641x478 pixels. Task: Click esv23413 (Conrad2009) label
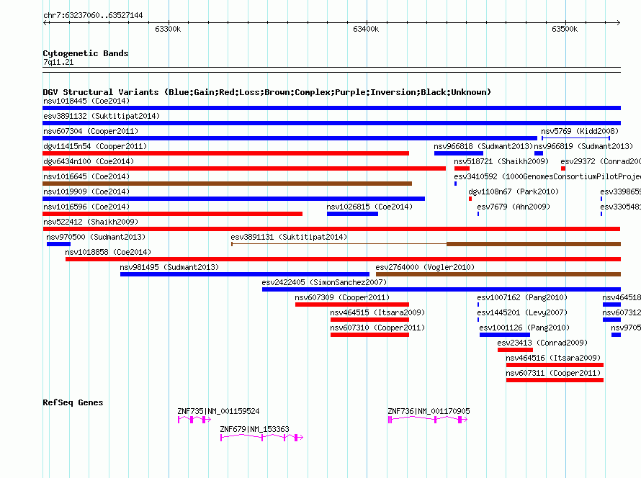542,343
